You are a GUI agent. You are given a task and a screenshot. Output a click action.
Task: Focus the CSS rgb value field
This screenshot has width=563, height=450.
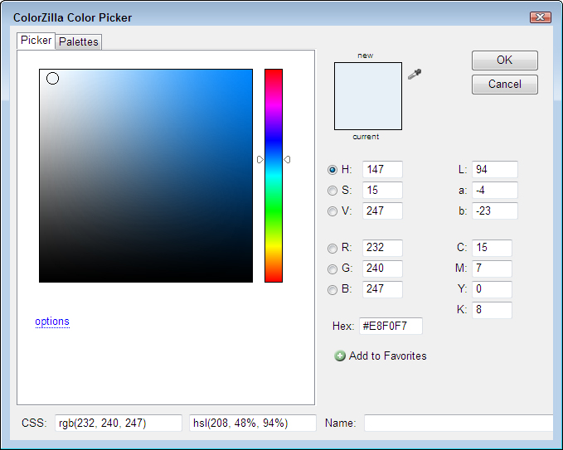pos(118,423)
